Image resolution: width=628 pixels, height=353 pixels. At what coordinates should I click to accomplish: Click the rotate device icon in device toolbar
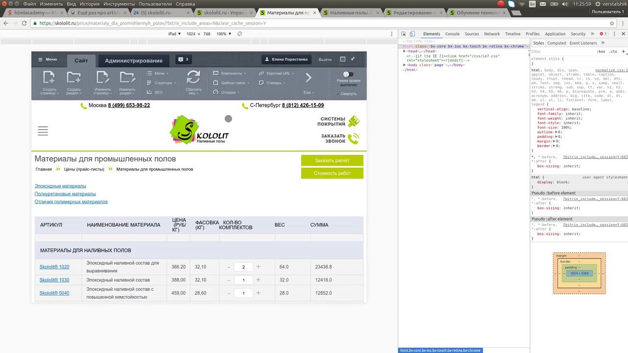[239, 34]
